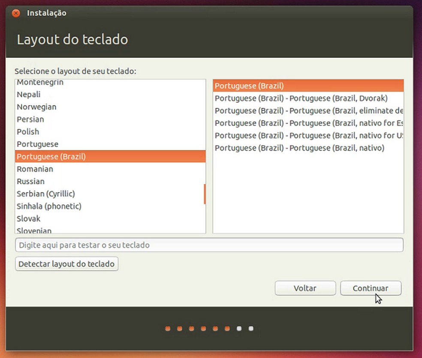Focus the keyboard test input field
Viewport: 422px width, 358px height.
pyautogui.click(x=209, y=245)
